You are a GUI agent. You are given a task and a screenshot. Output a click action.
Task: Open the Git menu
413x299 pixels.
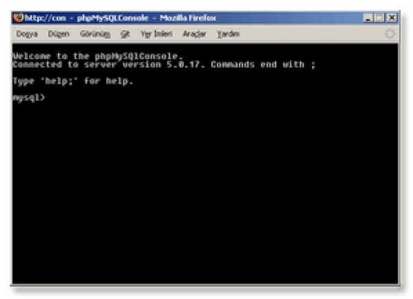point(125,34)
